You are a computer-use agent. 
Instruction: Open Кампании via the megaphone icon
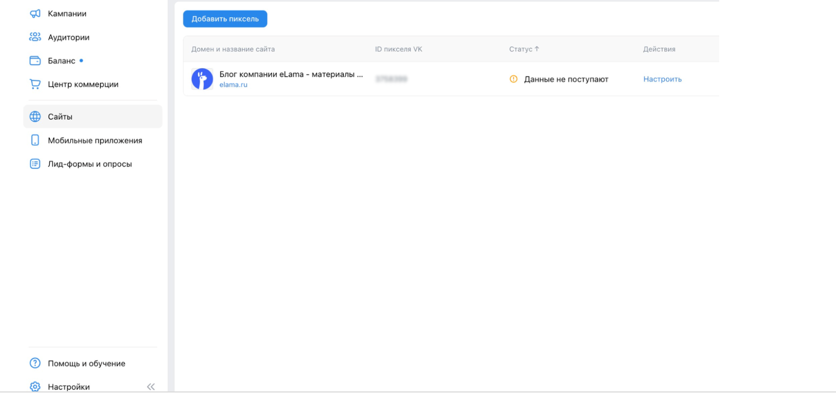tap(35, 13)
